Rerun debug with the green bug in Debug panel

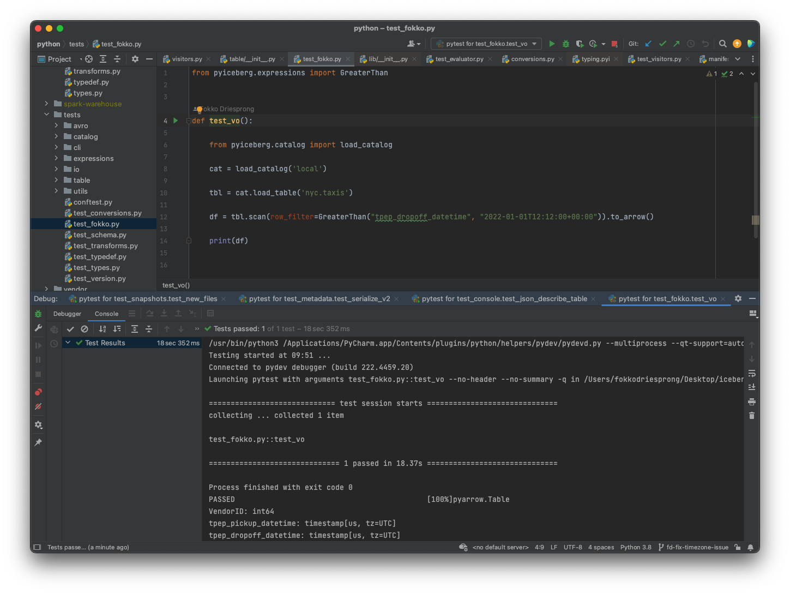38,314
